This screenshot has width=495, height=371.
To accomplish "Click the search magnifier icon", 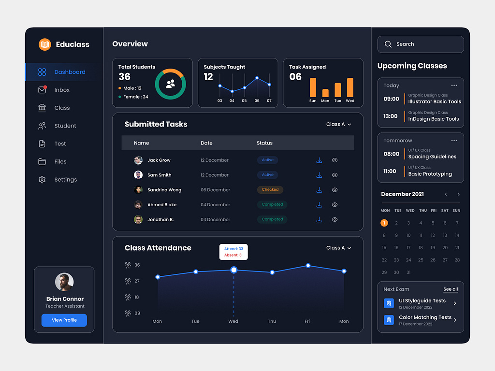I will tap(388, 44).
